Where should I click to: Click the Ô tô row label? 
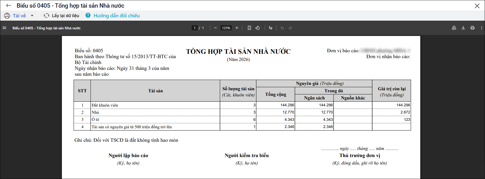tap(95, 120)
